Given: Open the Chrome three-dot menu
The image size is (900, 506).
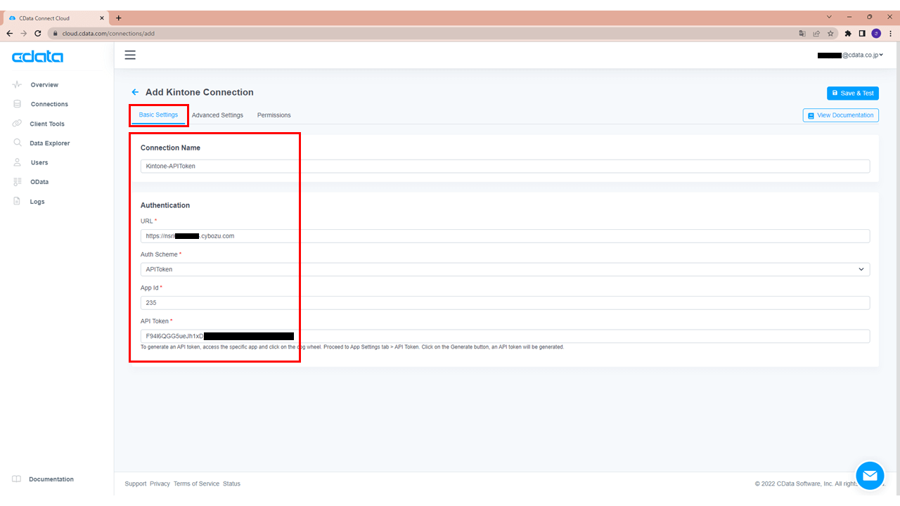Looking at the screenshot, I should tap(891, 33).
